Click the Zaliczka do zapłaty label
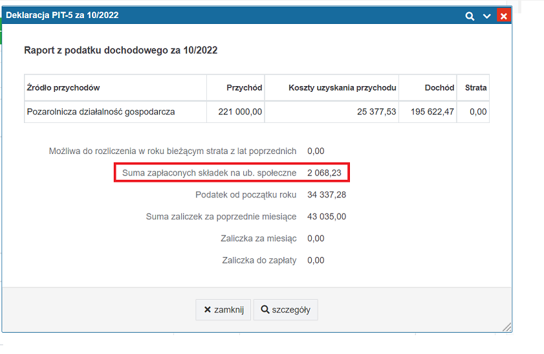544x354 pixels. click(259, 260)
